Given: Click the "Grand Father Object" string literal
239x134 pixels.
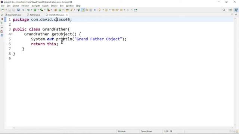Looking at the screenshot, I should (x=98, y=39).
